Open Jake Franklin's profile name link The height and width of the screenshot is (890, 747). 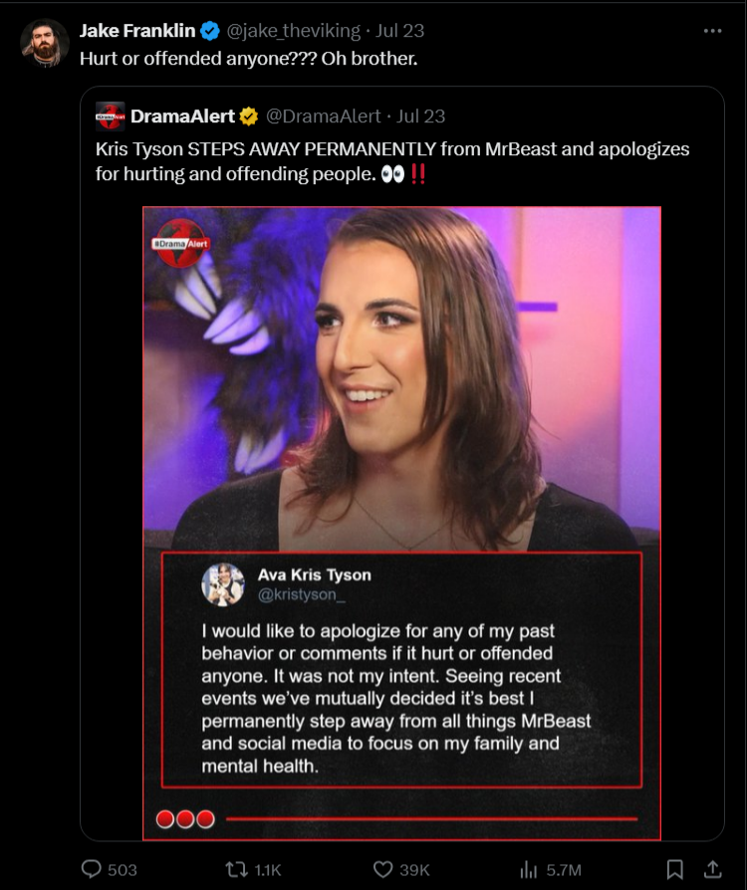[x=137, y=31]
